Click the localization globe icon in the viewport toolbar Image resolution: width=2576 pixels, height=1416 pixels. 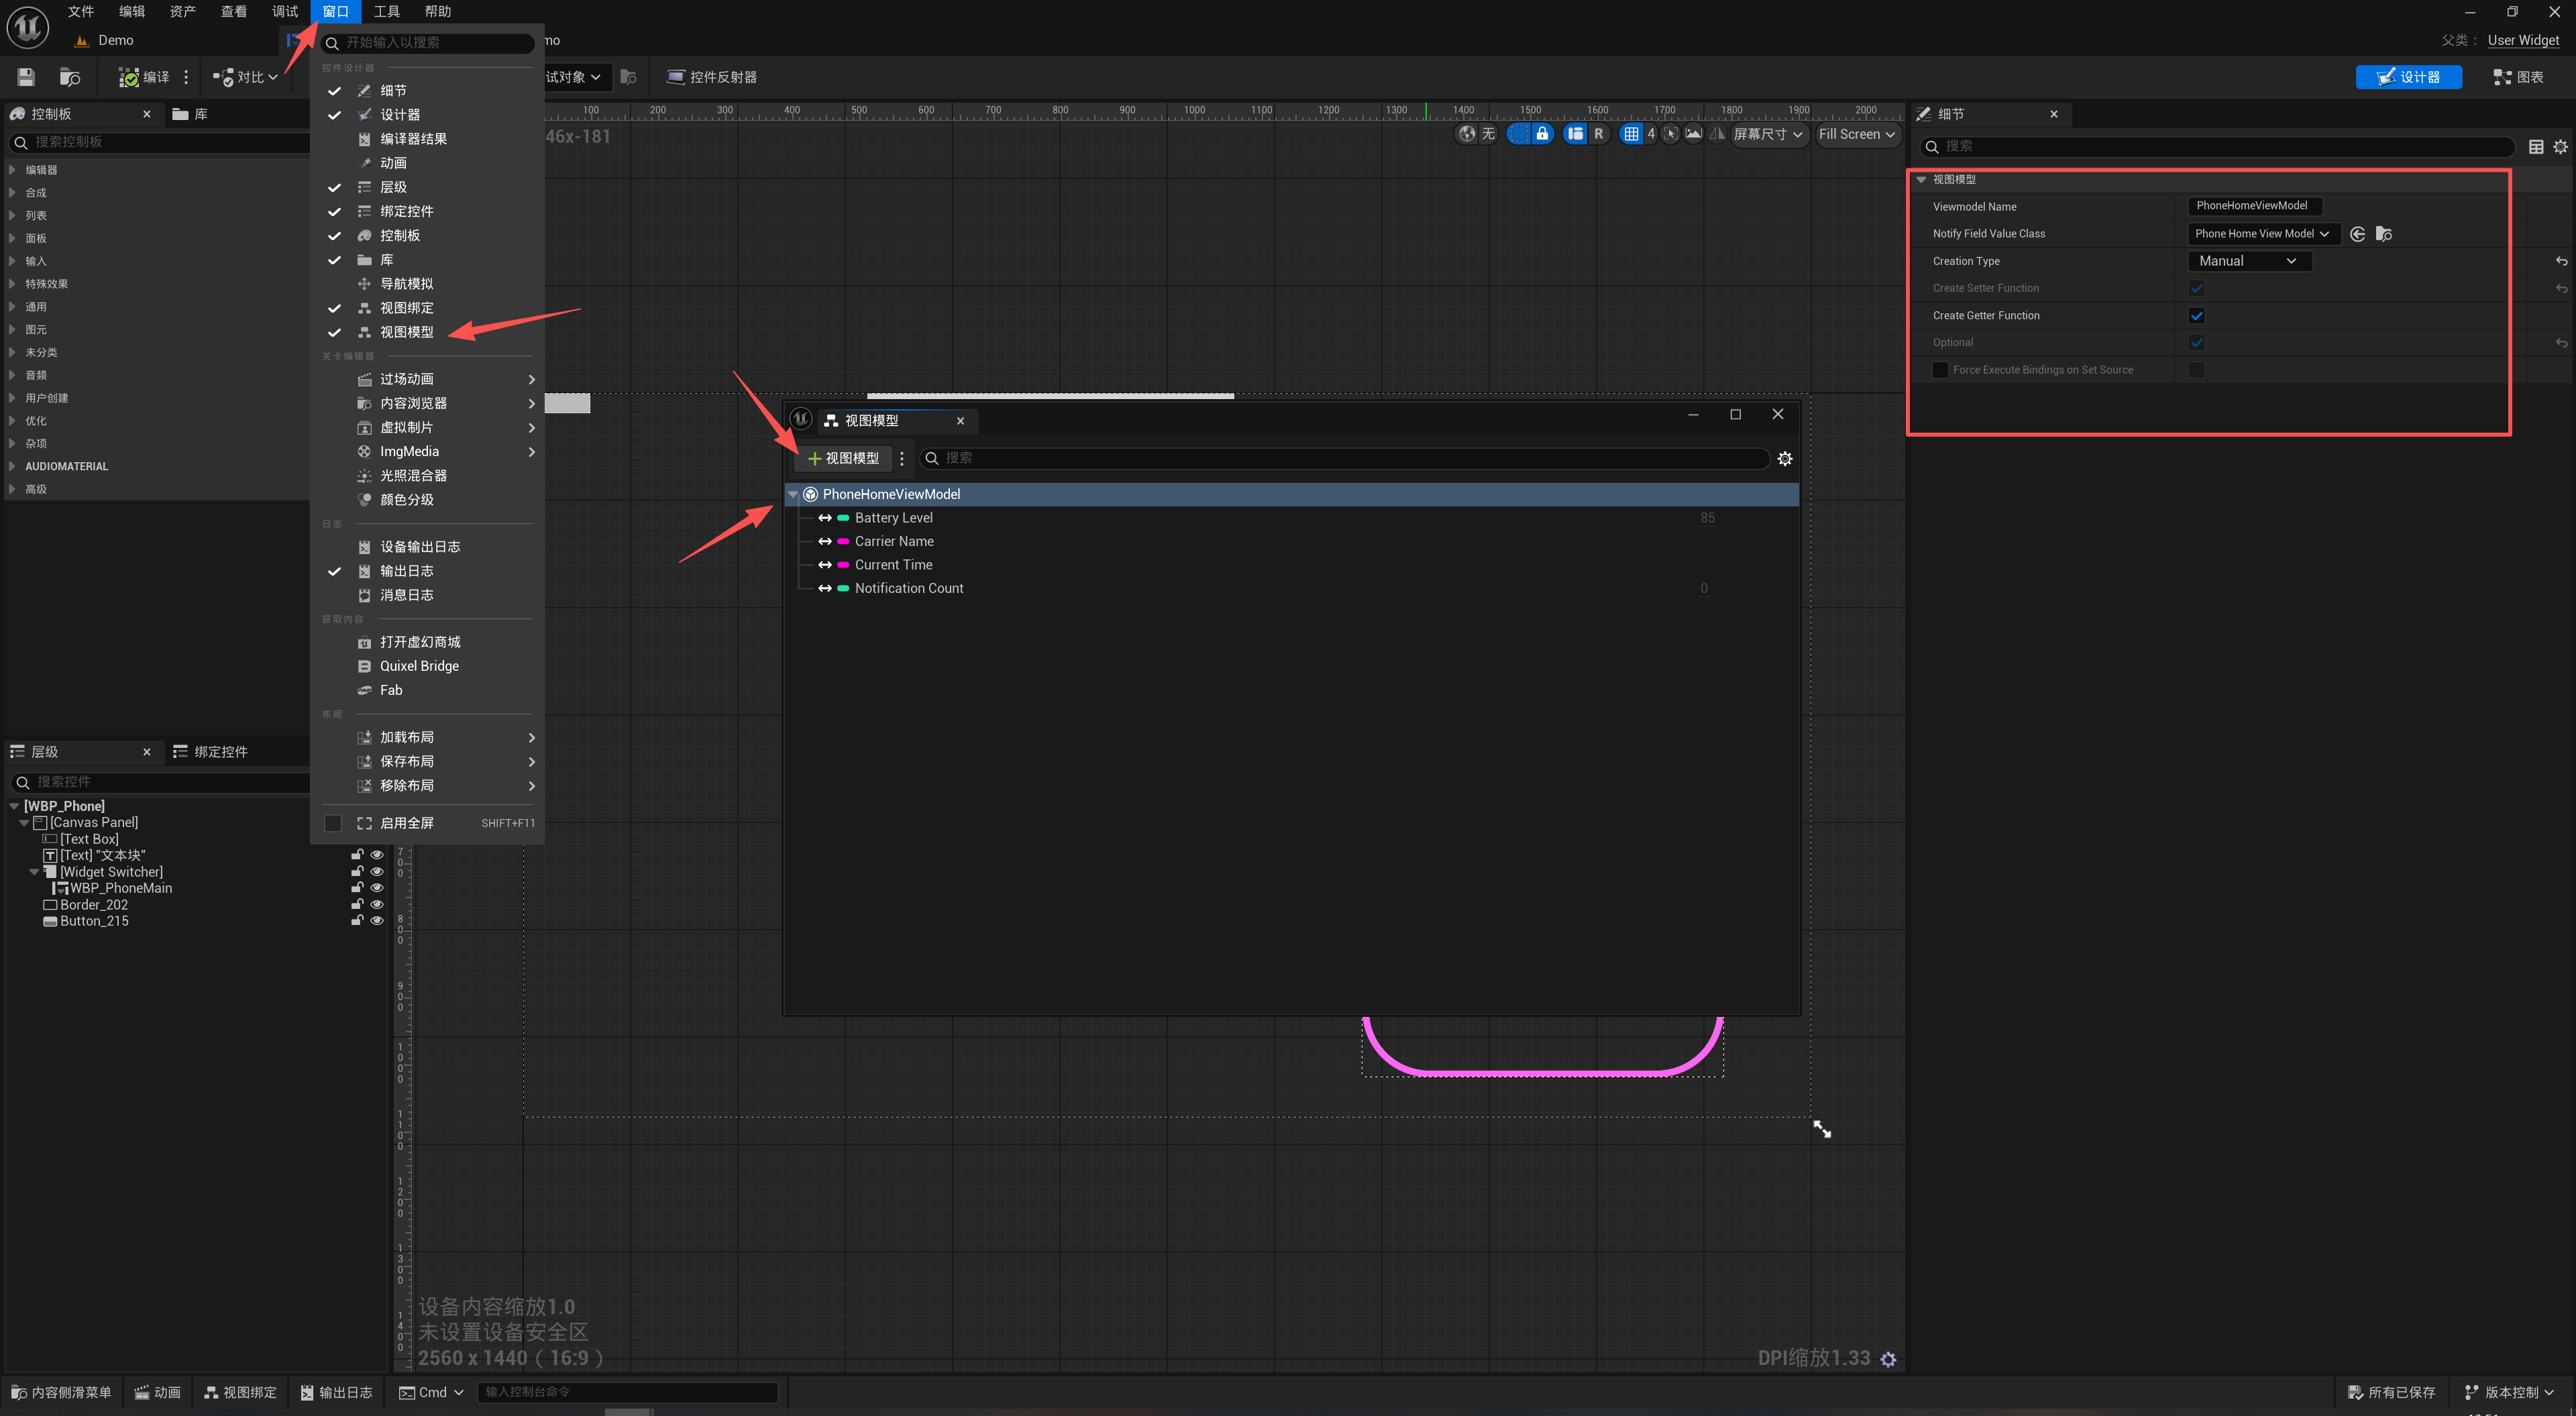click(1467, 134)
